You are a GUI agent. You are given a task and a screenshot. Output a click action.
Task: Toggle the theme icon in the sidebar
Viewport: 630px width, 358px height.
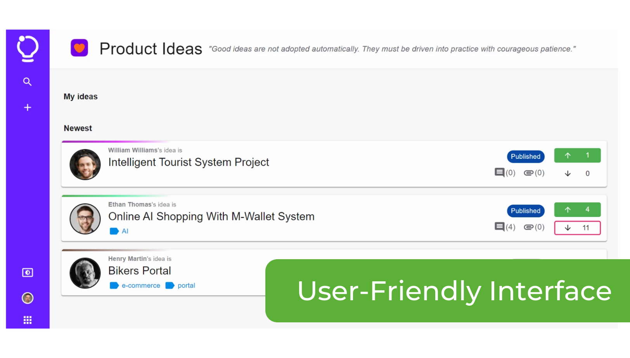pyautogui.click(x=28, y=273)
